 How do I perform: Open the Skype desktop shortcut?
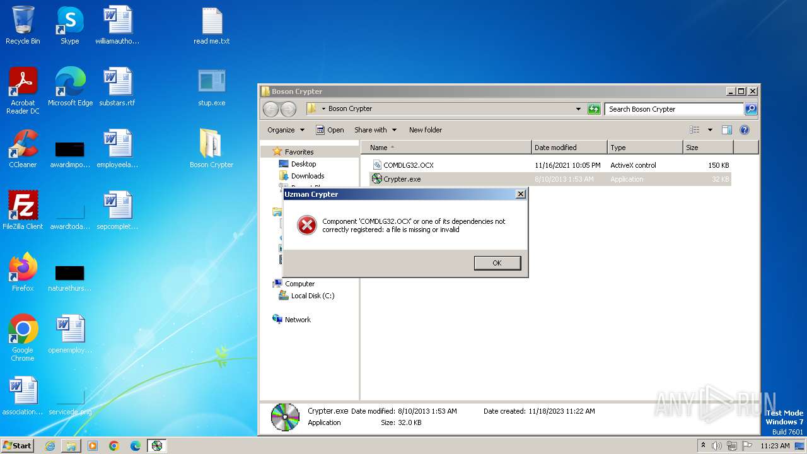(x=69, y=26)
